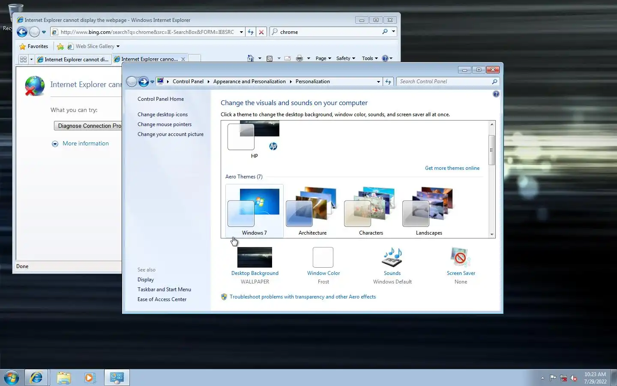Open the Taskbar and Start Menu link
Image resolution: width=617 pixels, height=386 pixels.
[x=164, y=289]
